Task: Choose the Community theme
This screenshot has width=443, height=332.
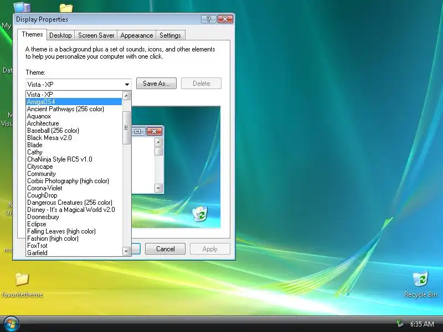Action: coord(74,174)
